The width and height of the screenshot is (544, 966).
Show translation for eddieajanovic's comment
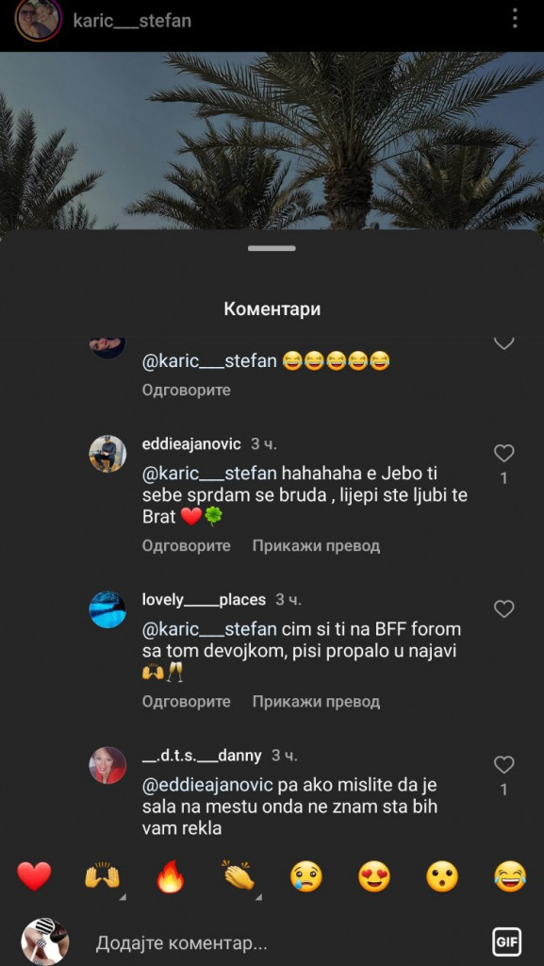click(x=316, y=545)
